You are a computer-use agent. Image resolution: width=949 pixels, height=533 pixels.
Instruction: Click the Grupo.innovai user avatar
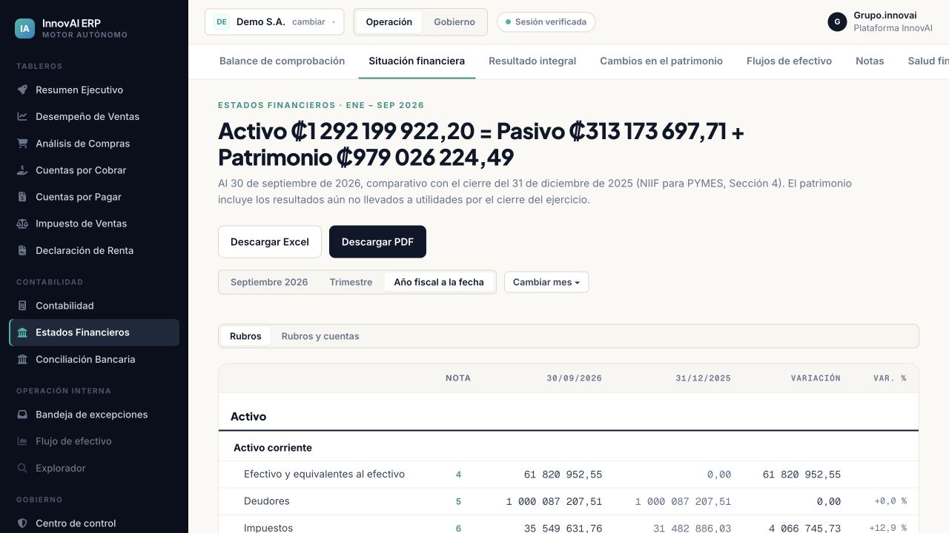click(837, 22)
